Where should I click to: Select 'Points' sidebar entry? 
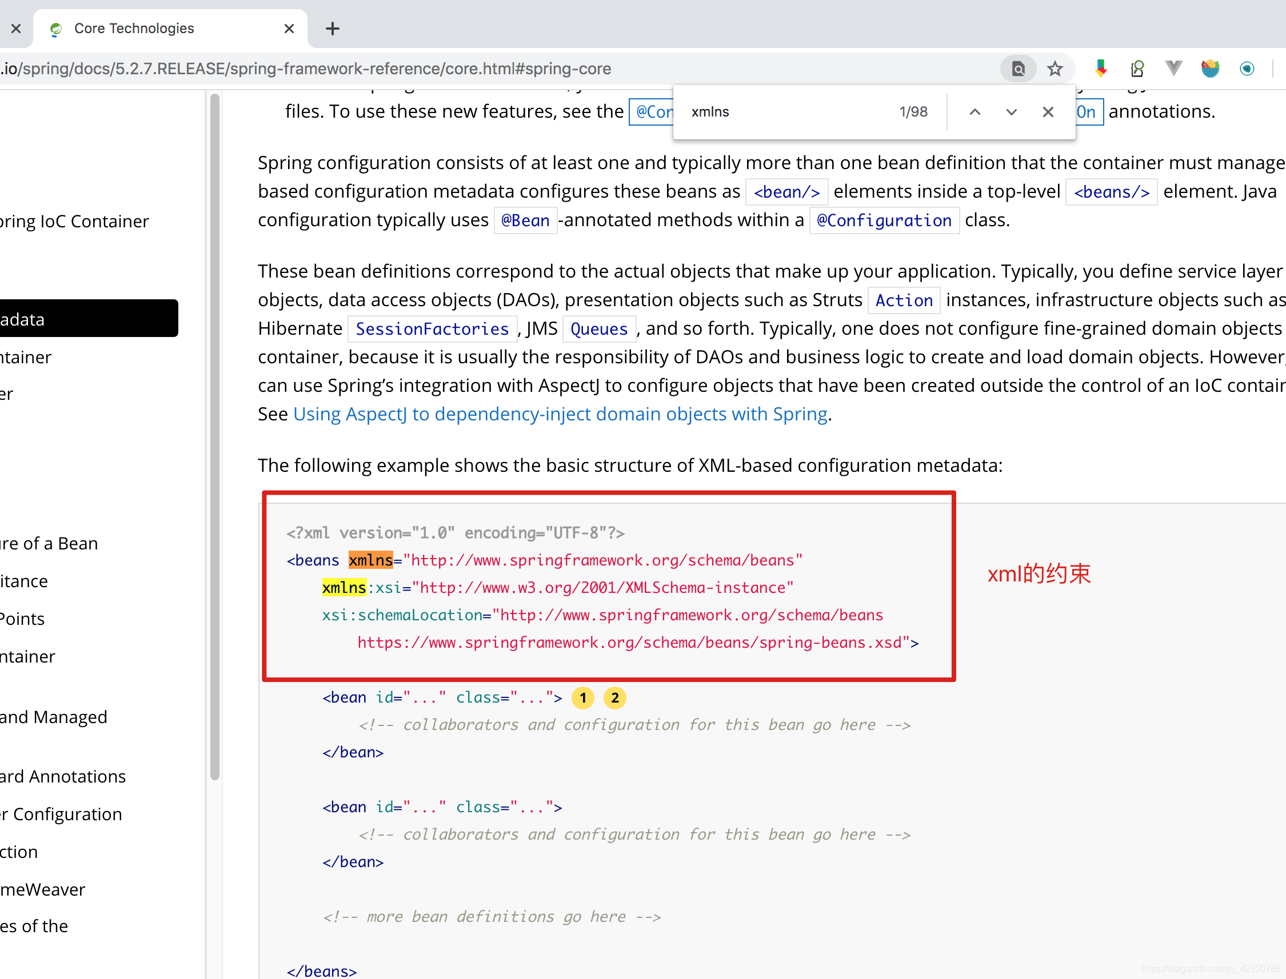tap(22, 619)
